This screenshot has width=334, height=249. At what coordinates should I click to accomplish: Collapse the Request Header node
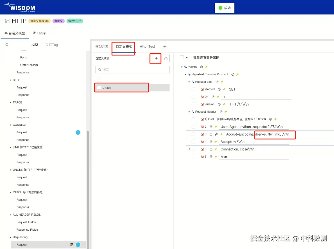pos(189,112)
